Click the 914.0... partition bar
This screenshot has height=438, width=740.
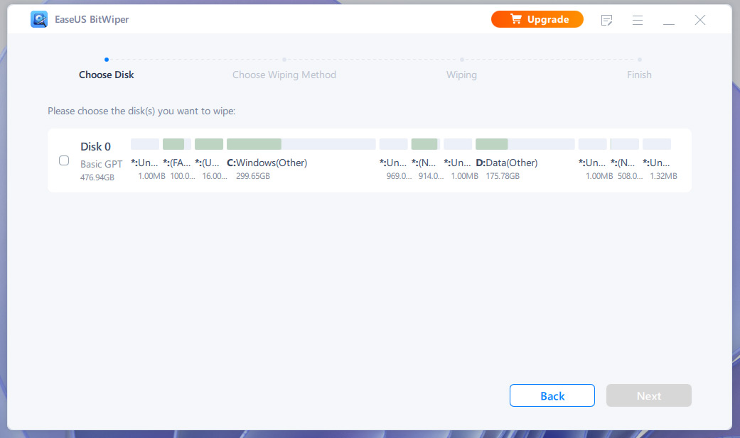[426, 144]
